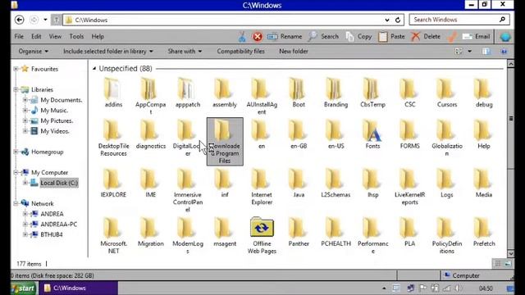Click the orange checkmark toolbar icon
This screenshot has width=525, height=295.
point(452,37)
